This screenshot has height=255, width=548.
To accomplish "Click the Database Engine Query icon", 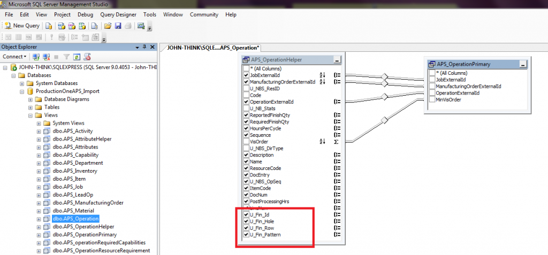I will point(49,26).
